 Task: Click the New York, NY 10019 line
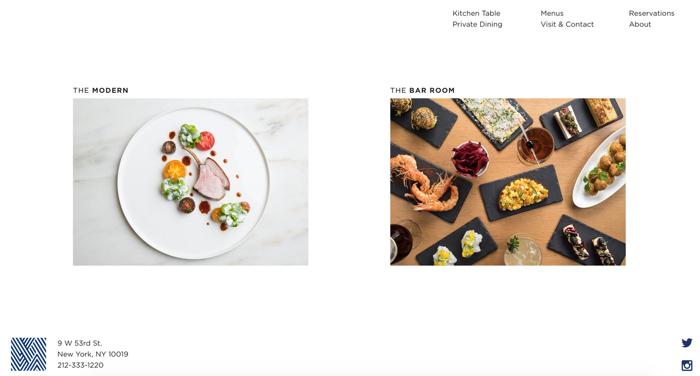pos(93,354)
